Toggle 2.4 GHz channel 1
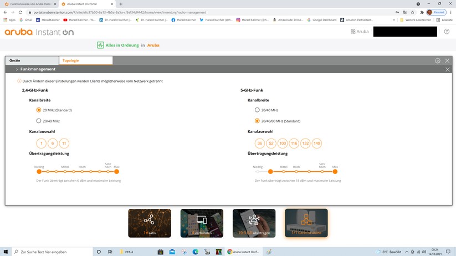The image size is (456, 256). 42,143
